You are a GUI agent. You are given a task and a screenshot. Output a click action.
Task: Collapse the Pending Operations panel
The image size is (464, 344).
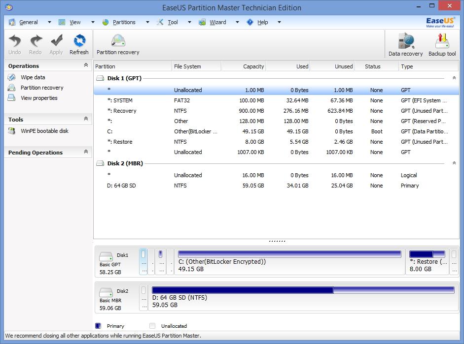[86, 152]
